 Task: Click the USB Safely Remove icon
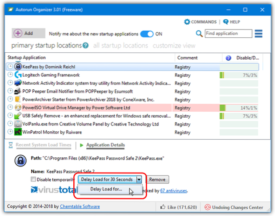[x=18, y=116]
